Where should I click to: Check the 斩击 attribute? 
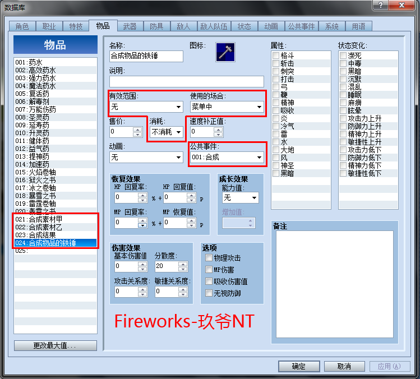pos(276,63)
